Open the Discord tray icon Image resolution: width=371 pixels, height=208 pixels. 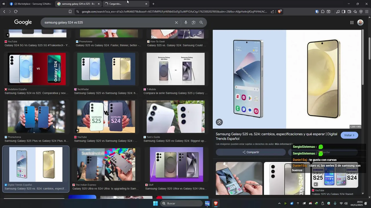click(x=310, y=203)
